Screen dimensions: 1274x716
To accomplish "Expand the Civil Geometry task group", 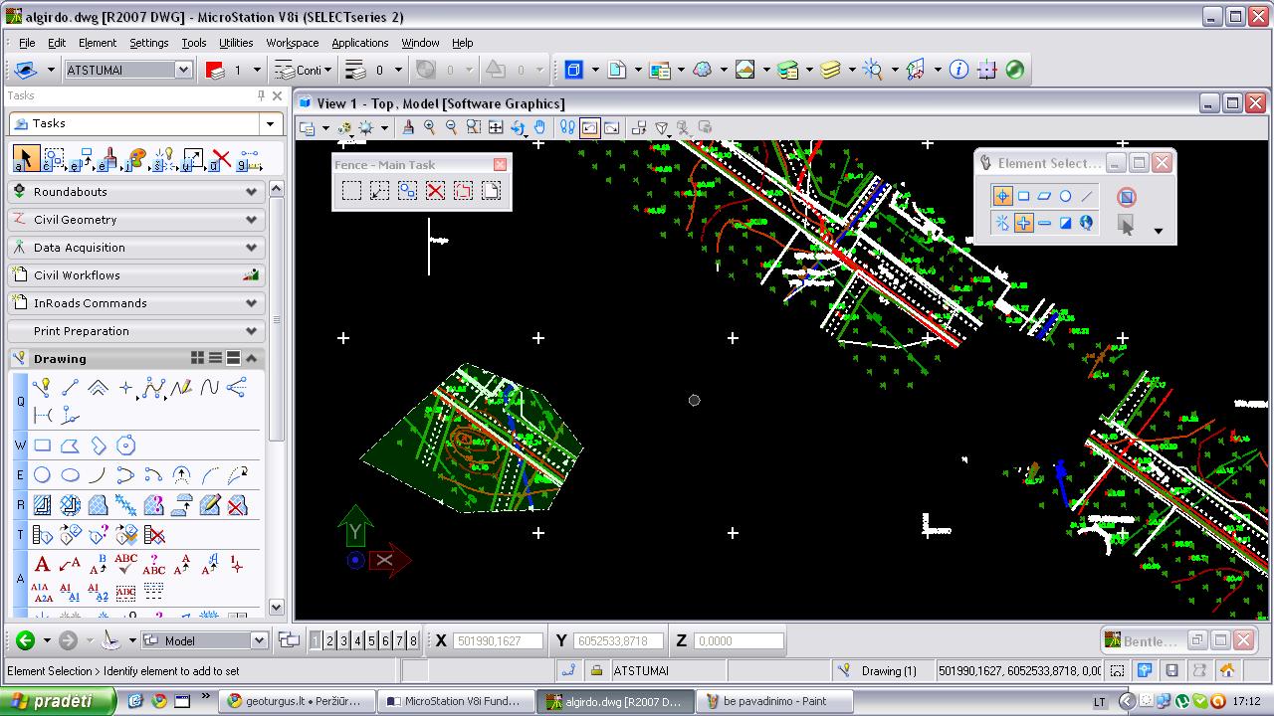I will click(x=135, y=220).
